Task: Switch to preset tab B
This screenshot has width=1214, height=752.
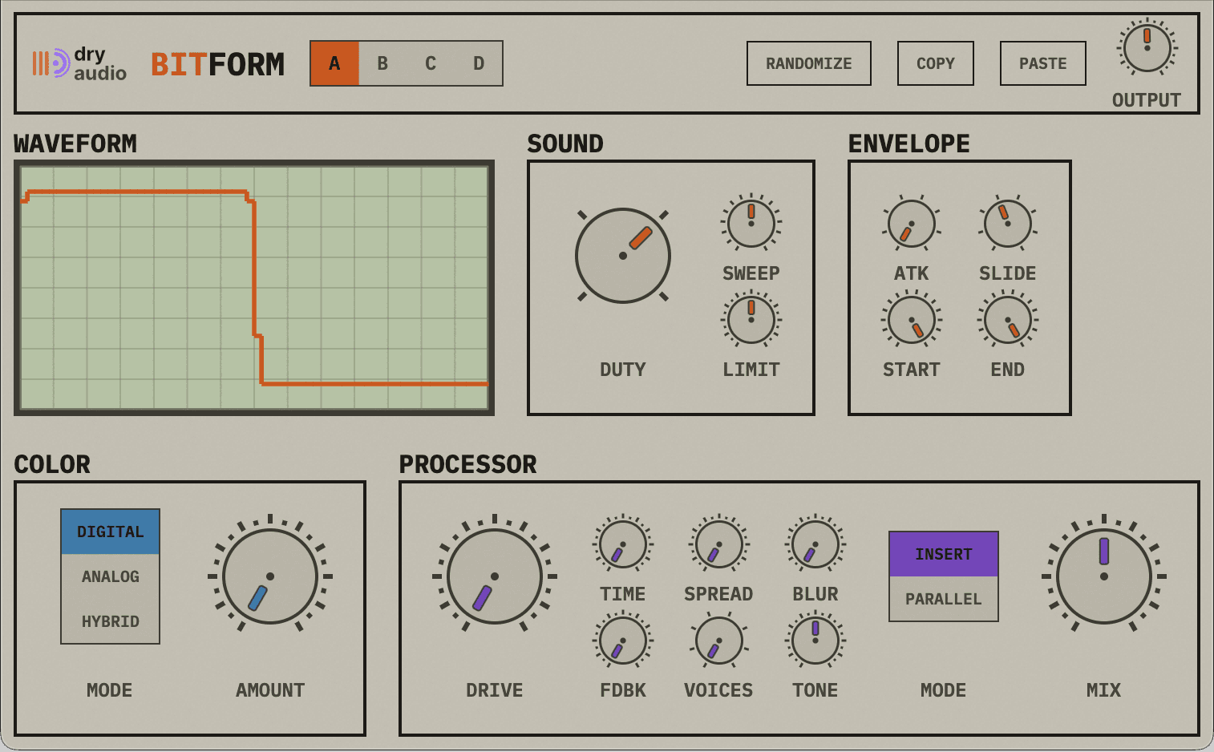Action: point(382,63)
